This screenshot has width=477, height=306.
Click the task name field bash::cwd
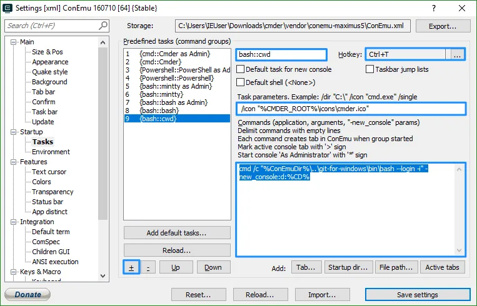pos(281,55)
